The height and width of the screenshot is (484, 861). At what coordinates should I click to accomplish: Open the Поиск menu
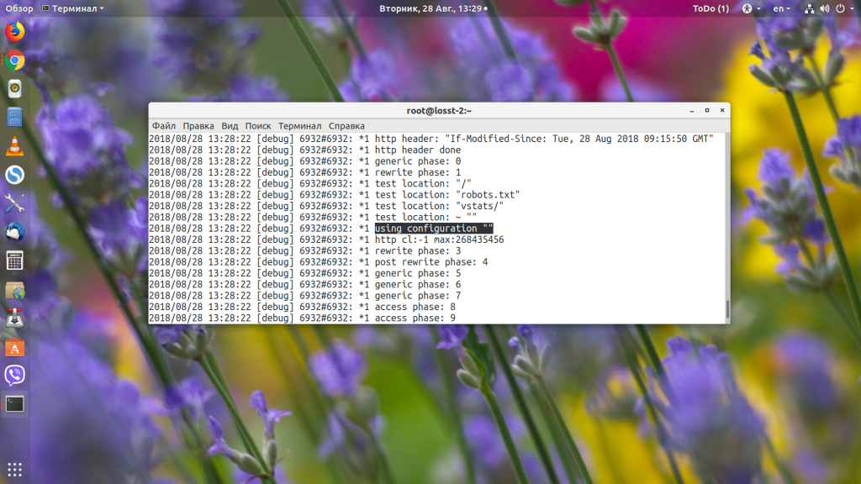pyautogui.click(x=258, y=126)
